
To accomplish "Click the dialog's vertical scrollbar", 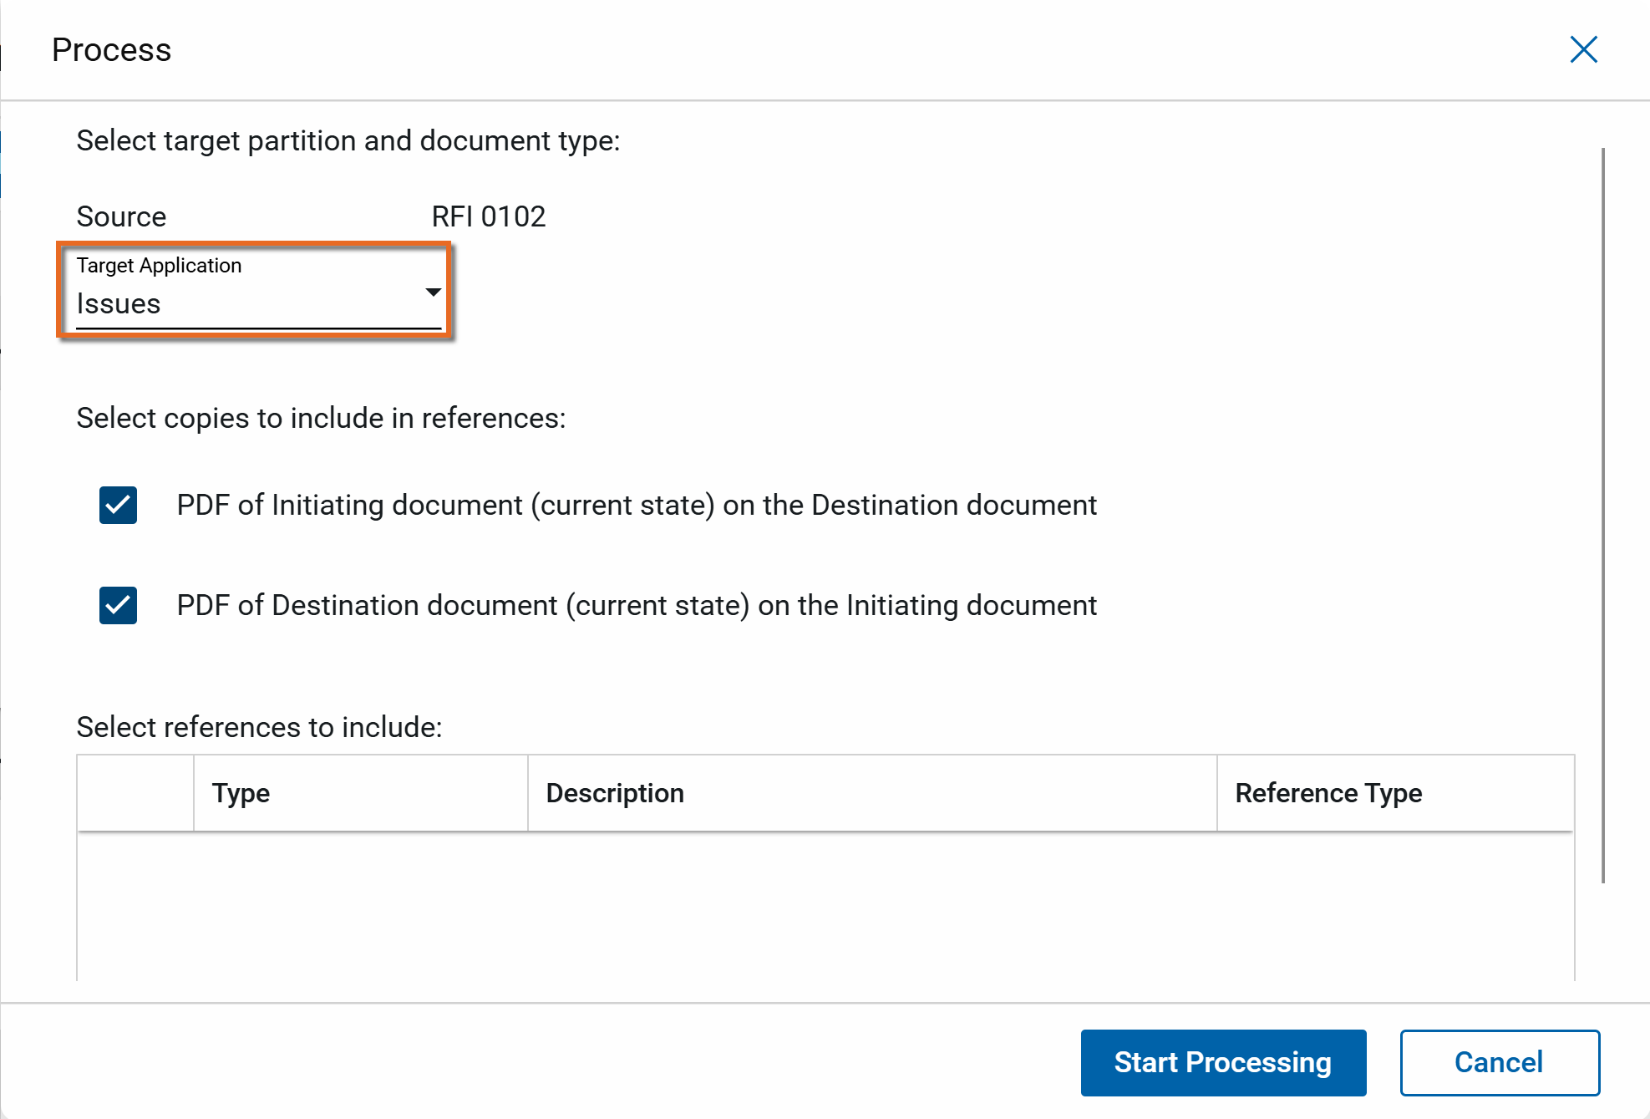I will pos(1602,514).
